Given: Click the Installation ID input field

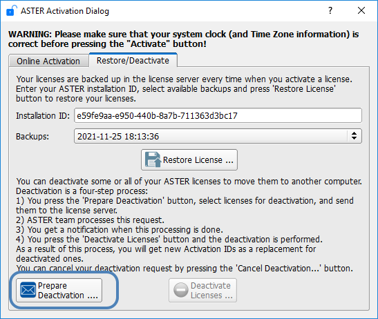Looking at the screenshot, I should 218,115.
